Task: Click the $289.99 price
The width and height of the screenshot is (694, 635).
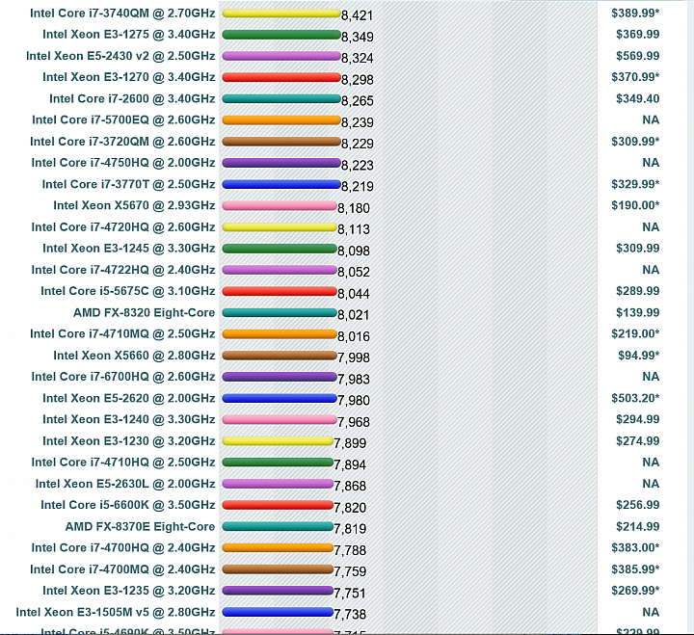Action: 638,291
